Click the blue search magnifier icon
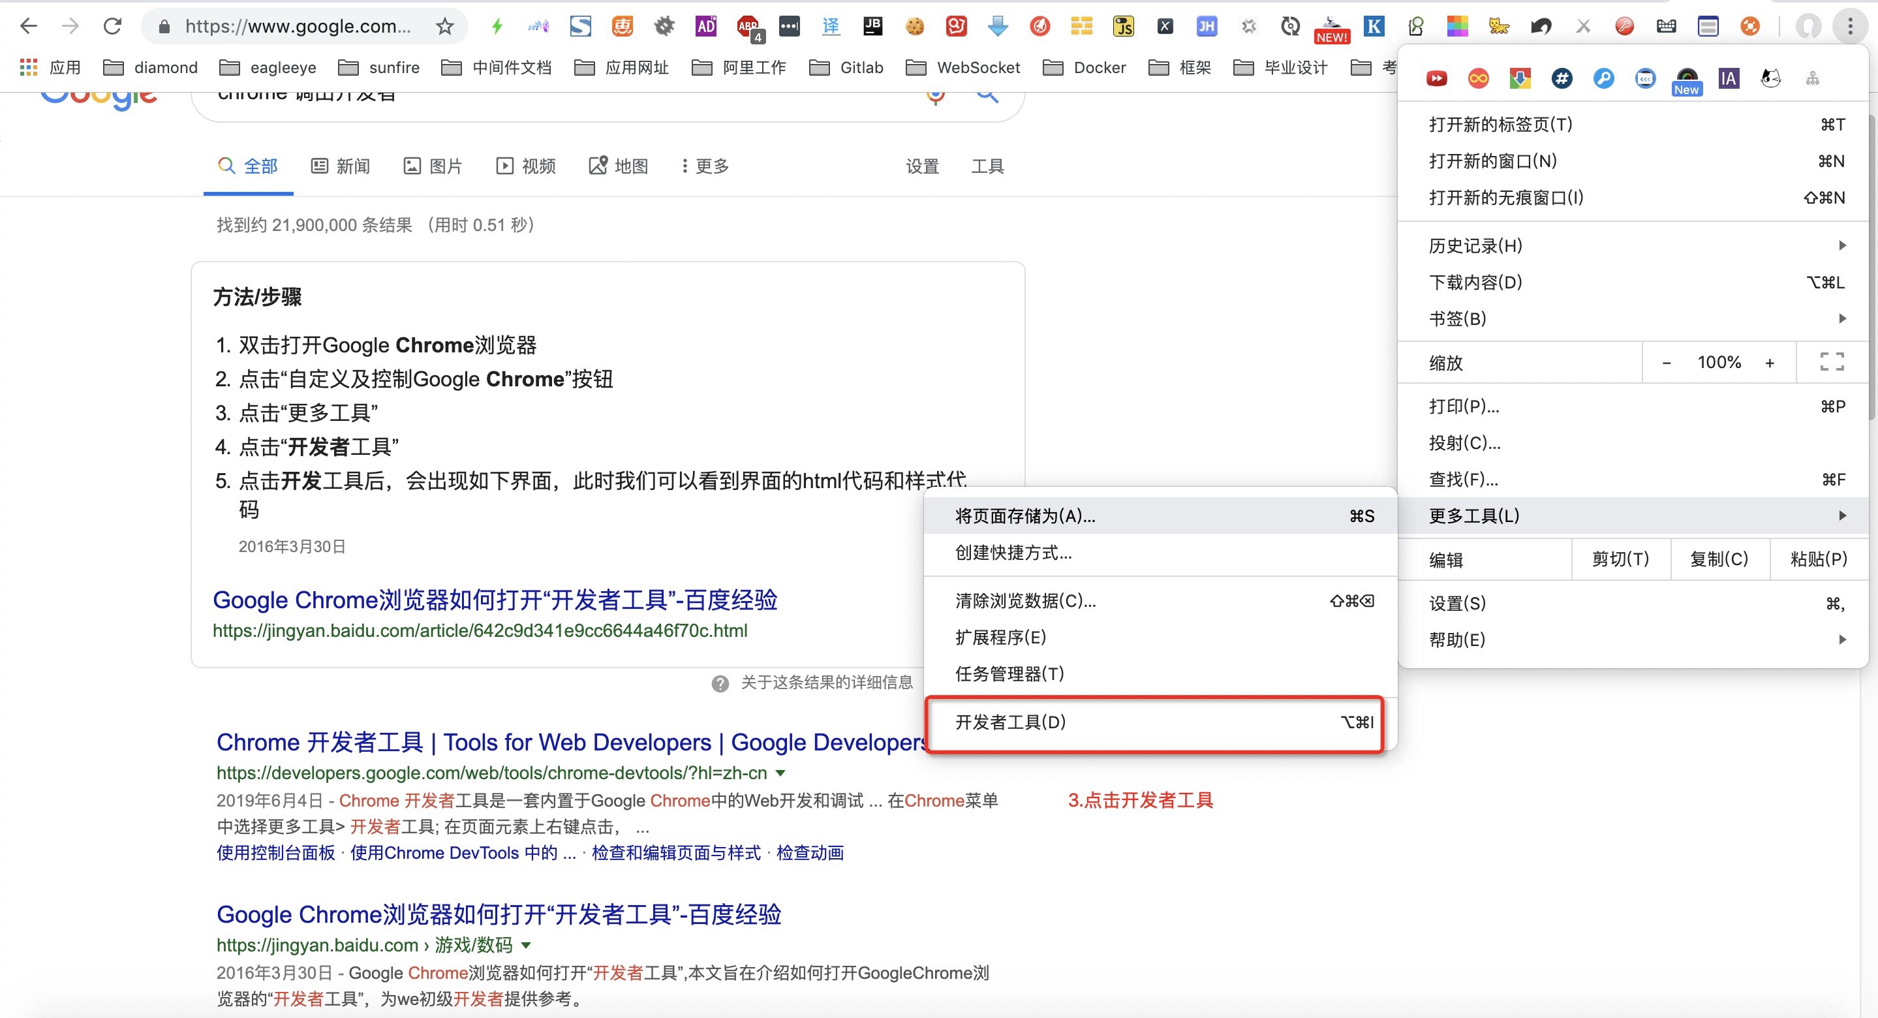1878x1018 pixels. tap(987, 95)
